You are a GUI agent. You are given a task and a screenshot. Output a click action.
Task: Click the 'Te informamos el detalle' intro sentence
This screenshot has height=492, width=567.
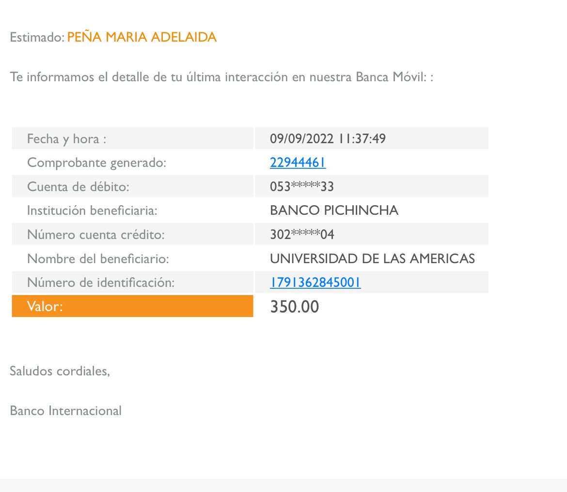pyautogui.click(x=221, y=77)
